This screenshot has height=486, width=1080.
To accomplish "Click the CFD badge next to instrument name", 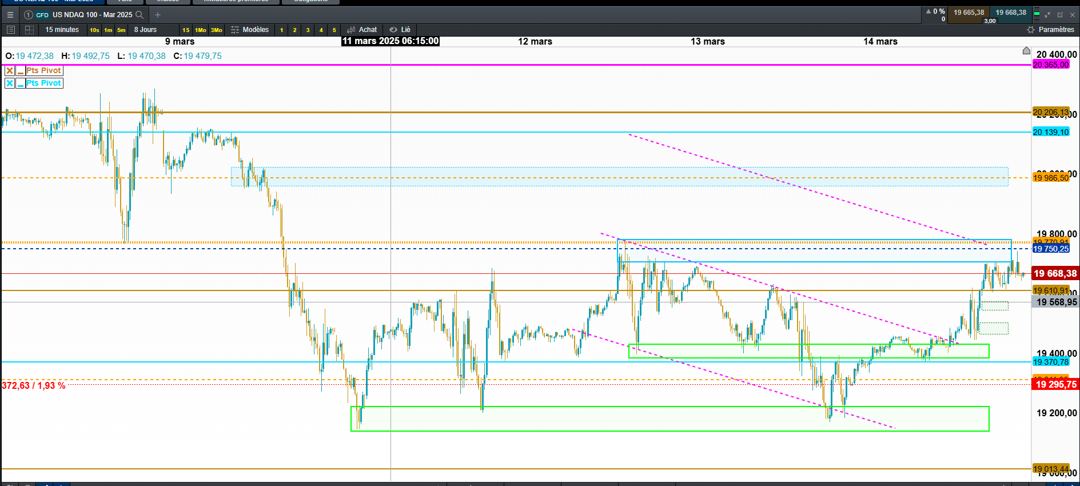I will tap(42, 15).
